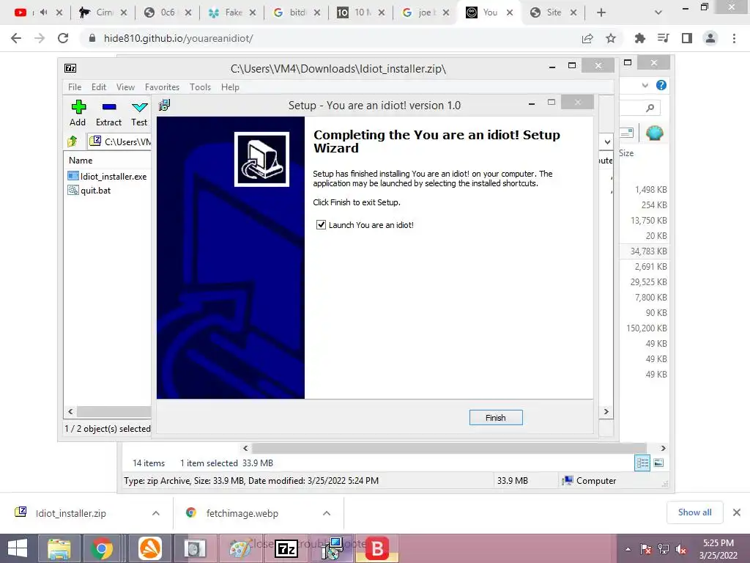This screenshot has width=750, height=563.
Task: Open Chrome extensions puzzle icon
Action: pos(639,38)
